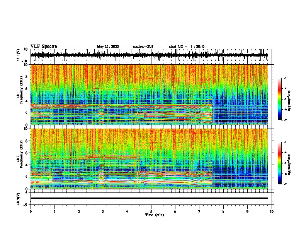Click the ch.3 flat black voltage trace

tap(149, 198)
